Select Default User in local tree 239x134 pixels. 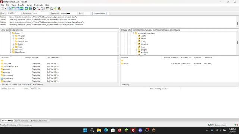pyautogui.click(x=23, y=41)
